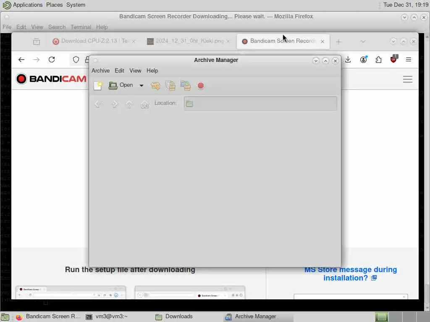Click the second setup instruction thumbnail

[190, 292]
